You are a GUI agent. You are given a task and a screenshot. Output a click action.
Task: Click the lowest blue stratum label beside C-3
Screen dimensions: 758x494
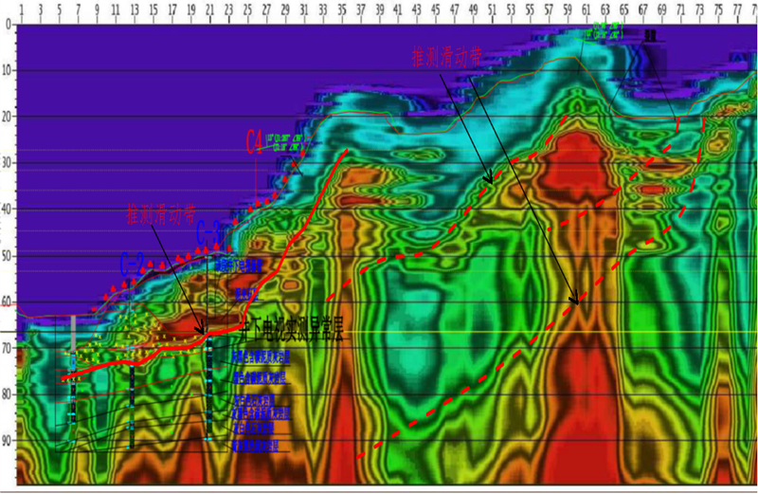pos(257,446)
